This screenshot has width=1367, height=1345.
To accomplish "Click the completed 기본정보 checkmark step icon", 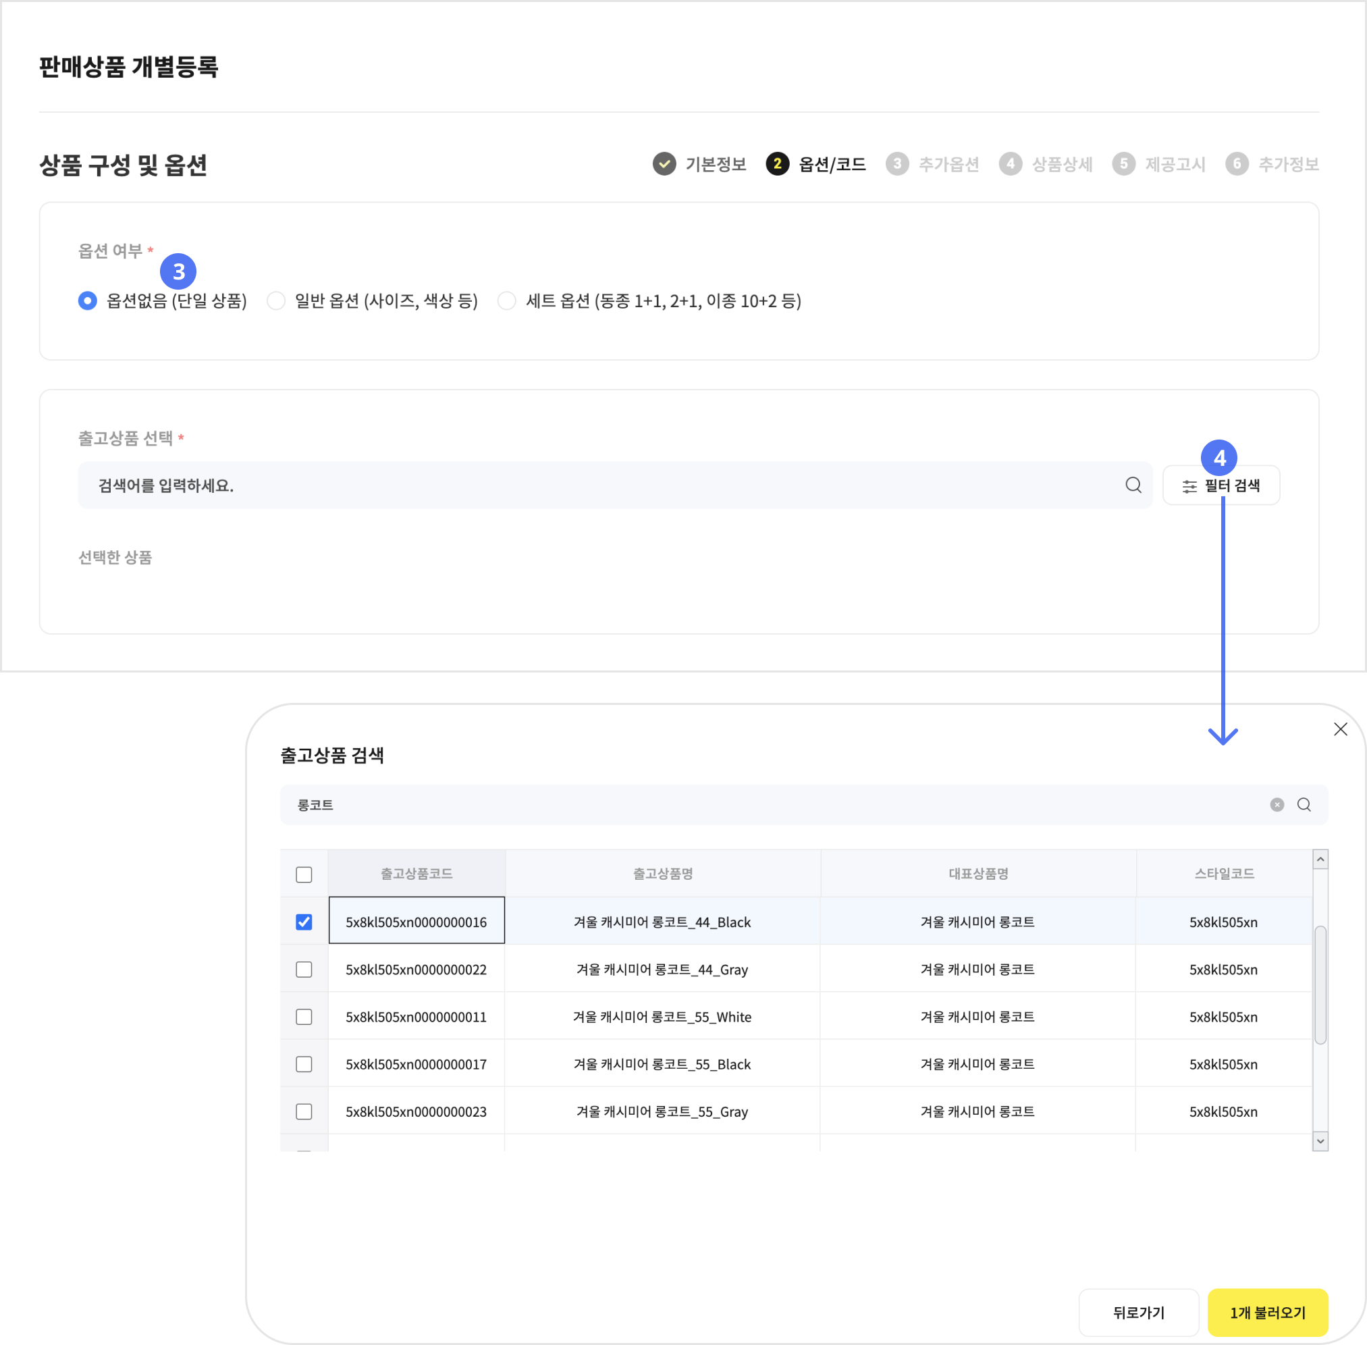I will coord(664,164).
